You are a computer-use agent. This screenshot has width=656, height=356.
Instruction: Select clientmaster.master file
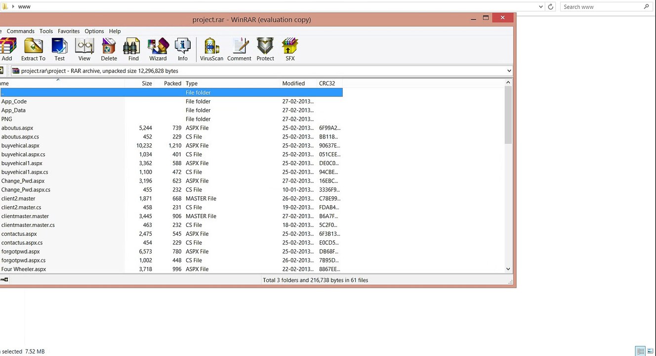pyautogui.click(x=171, y=216)
